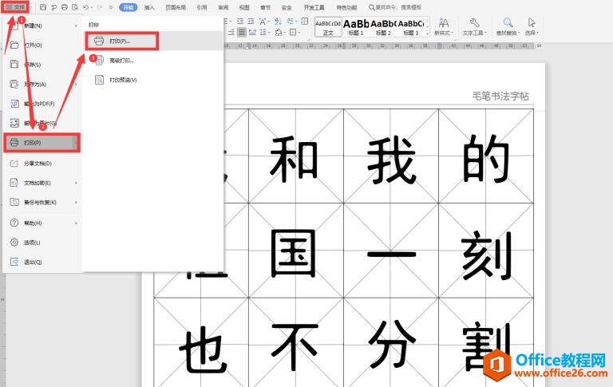Choose 高级打印... in the print submenu
613x387 pixels.
154,61
